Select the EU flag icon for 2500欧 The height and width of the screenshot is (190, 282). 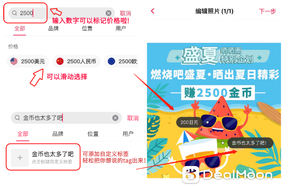tap(111, 61)
